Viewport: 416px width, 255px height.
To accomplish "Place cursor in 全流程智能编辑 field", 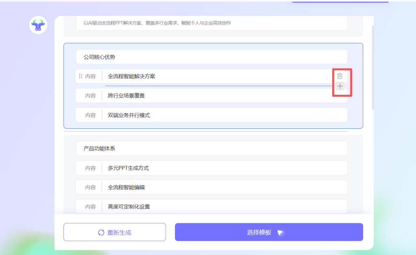I will [x=223, y=188].
